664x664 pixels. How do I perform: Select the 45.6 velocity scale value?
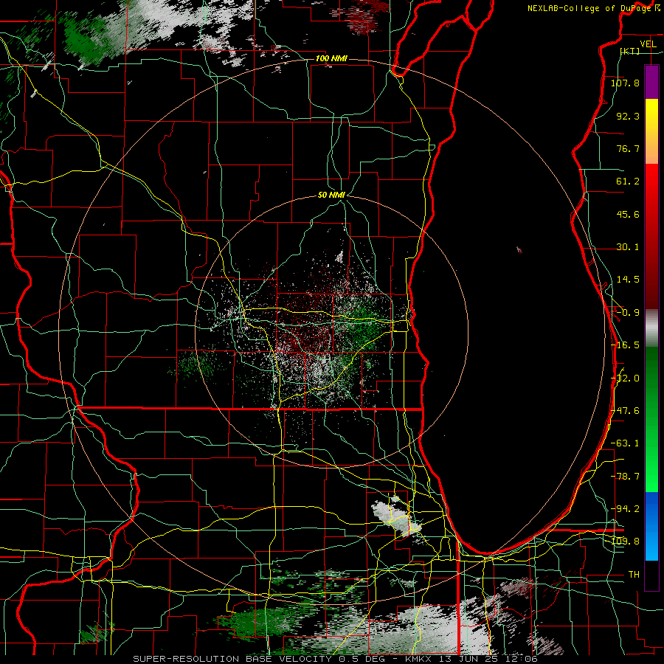628,214
